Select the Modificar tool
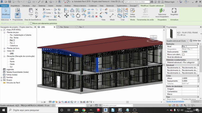This screenshot has height=113, width=202. pyautogui.click(x=6, y=13)
